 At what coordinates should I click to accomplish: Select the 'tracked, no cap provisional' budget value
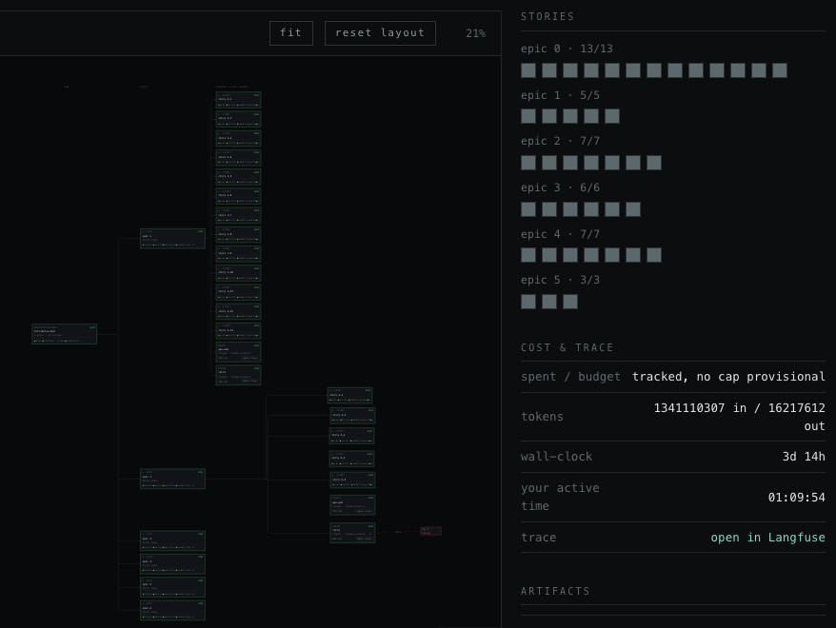point(728,377)
